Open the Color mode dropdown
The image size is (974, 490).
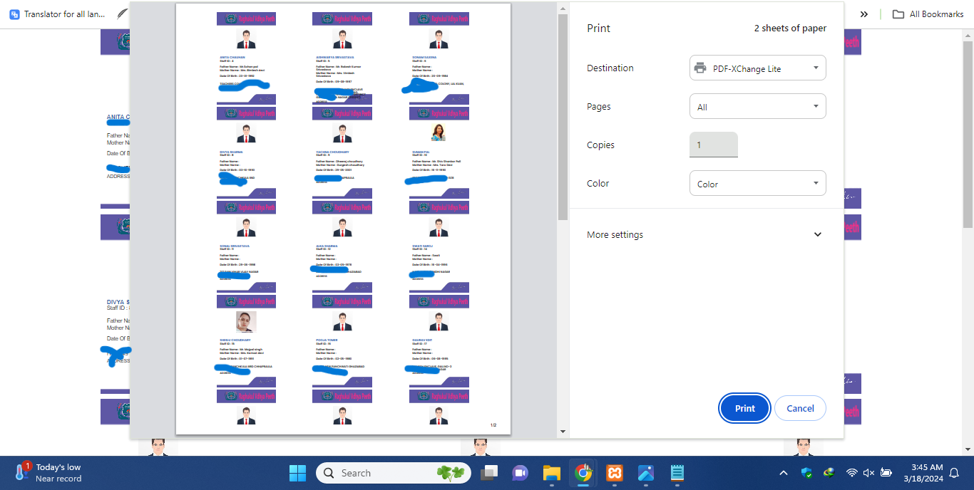pyautogui.click(x=757, y=184)
